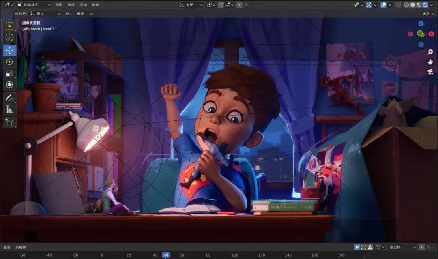
Task: Select the Rotate tool
Action: pos(9,62)
